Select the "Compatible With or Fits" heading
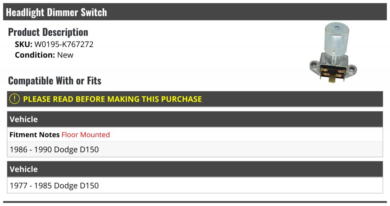The height and width of the screenshot is (206, 390). pyautogui.click(x=55, y=81)
